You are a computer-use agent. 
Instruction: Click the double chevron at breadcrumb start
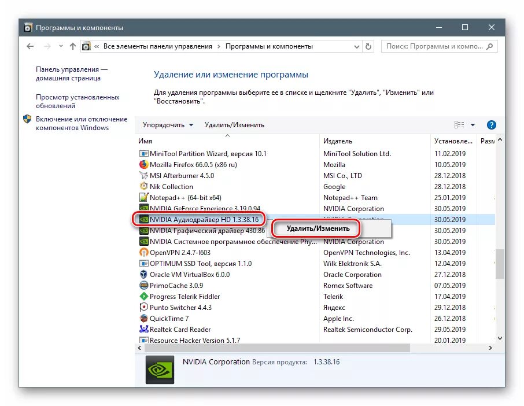pos(97,46)
